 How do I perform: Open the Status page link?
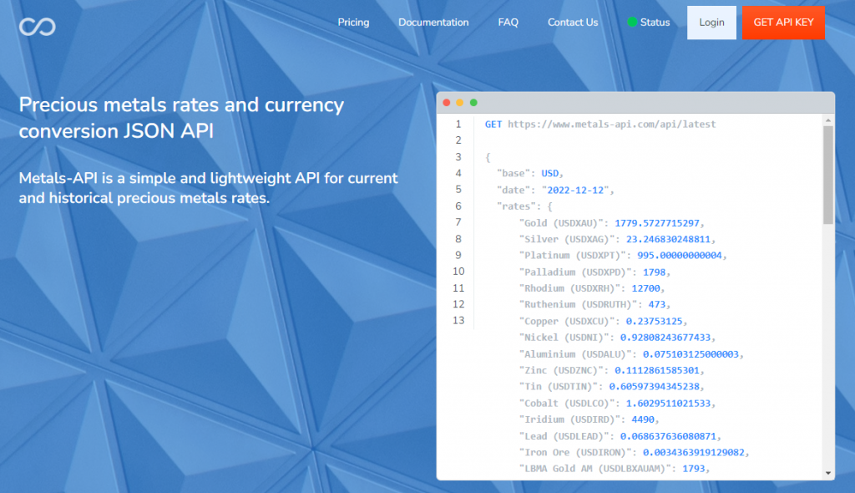tap(655, 23)
